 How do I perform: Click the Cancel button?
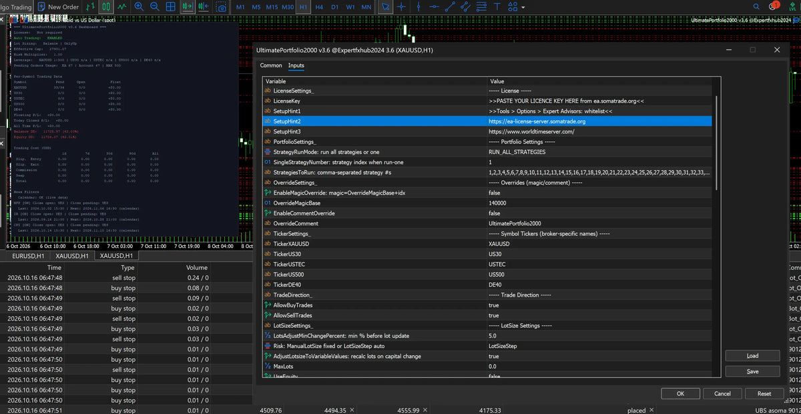coord(722,393)
